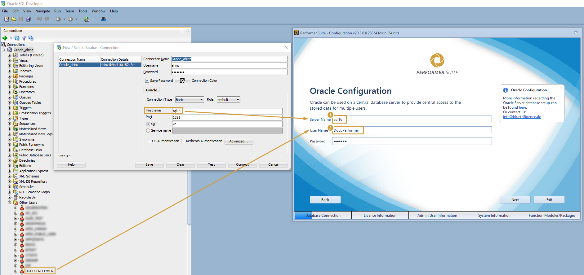The image size is (584, 275).
Task: Click the Next button in Oracle Configuration
Action: (515, 200)
